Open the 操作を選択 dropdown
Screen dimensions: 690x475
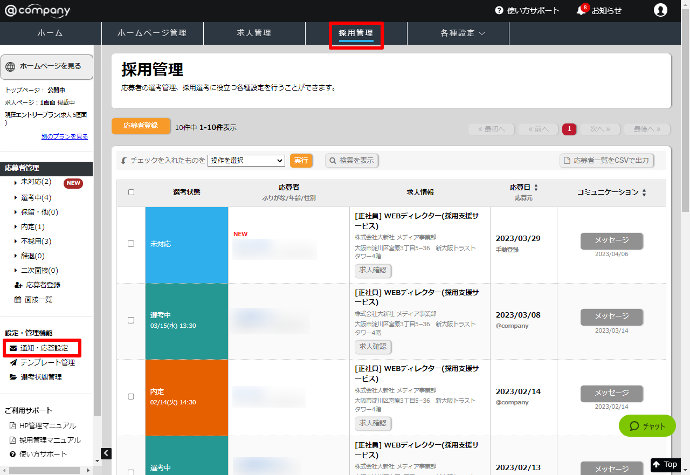(x=246, y=161)
